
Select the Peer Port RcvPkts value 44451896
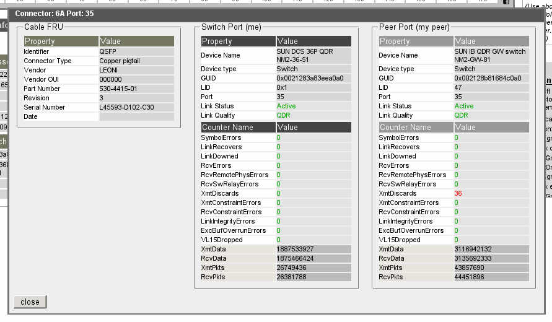[469, 277]
